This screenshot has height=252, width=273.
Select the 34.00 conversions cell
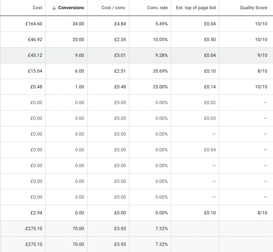[x=78, y=24]
